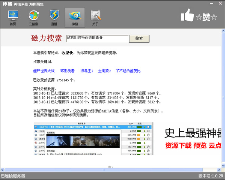Click into the magnet search text field
Image resolution: width=226 pixels, height=181 pixels.
tap(97, 38)
